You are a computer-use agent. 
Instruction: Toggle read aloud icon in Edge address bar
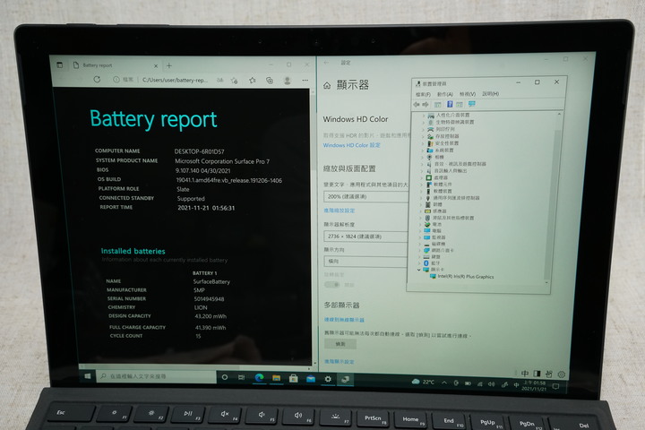coord(220,81)
